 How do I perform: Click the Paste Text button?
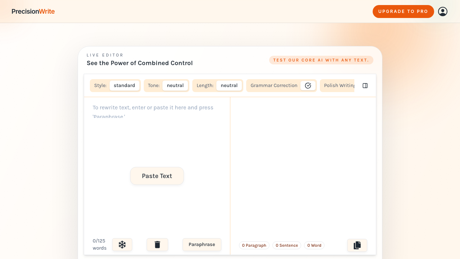pos(157,176)
